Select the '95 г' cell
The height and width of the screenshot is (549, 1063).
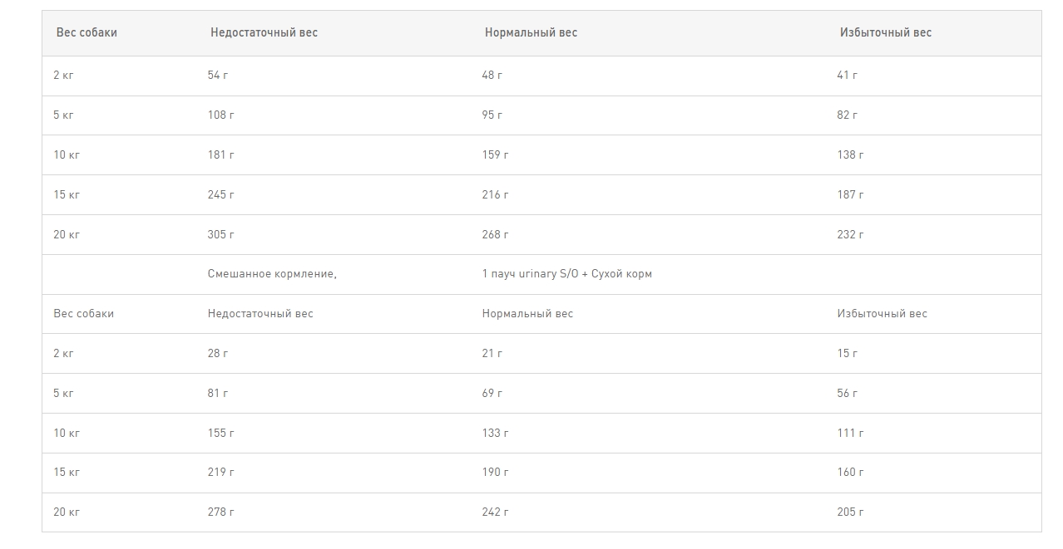(x=492, y=115)
